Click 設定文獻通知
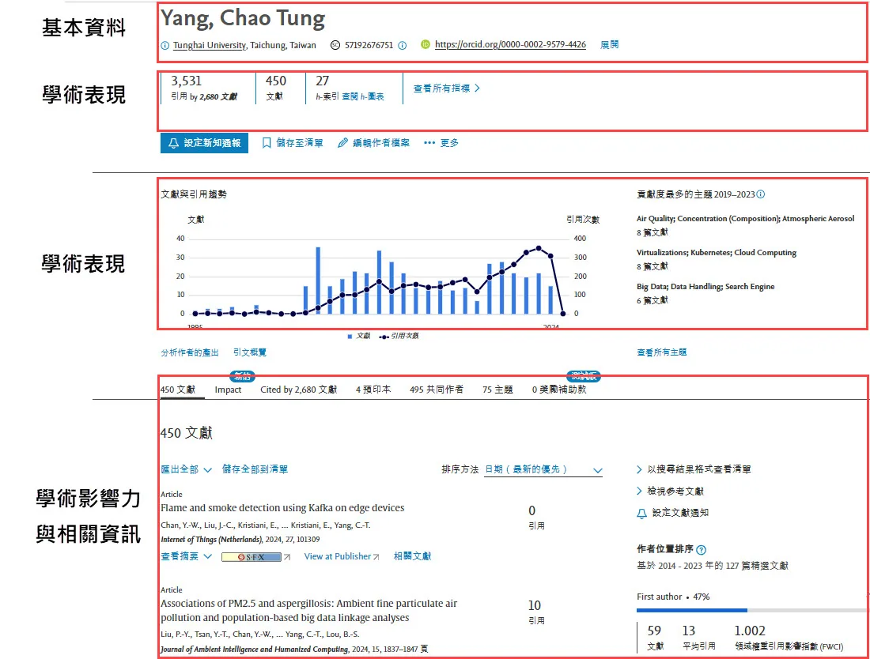This screenshot has width=870, height=659. (x=672, y=514)
